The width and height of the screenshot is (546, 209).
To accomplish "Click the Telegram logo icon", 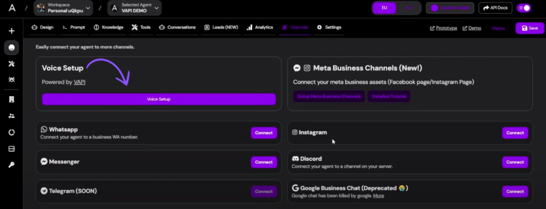I will click(x=44, y=191).
